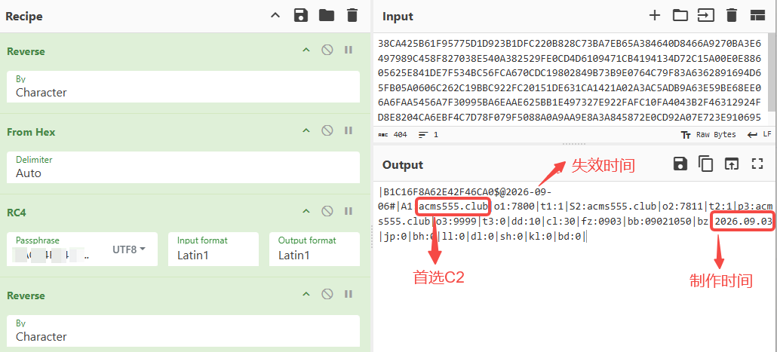Reset pane layout icon in Input header
This screenshot has width=777, height=352.
(x=757, y=15)
